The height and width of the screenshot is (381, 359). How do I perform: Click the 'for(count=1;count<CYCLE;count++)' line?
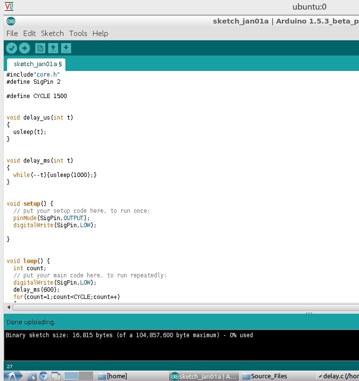[67, 297]
